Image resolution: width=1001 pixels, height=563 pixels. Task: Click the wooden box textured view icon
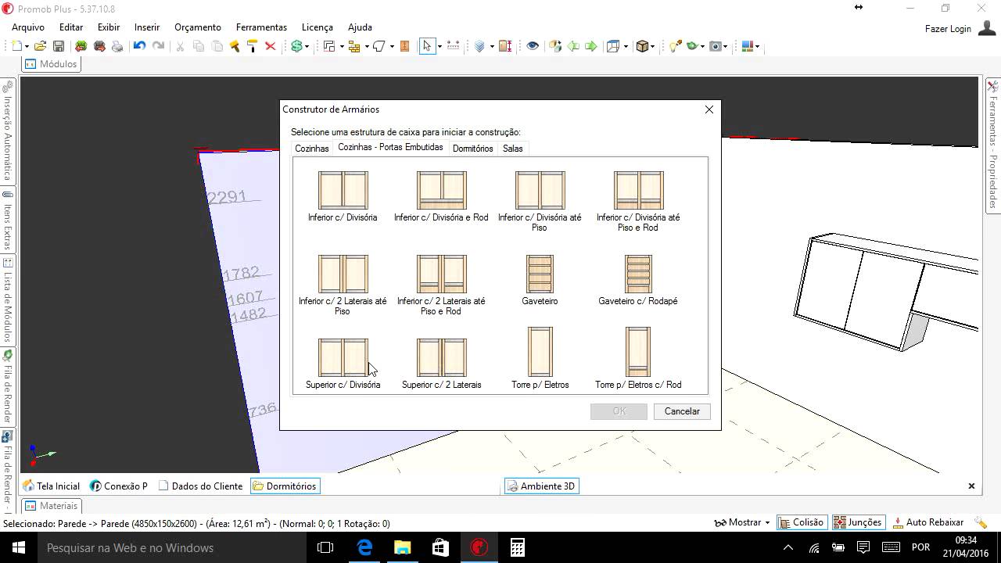[x=642, y=46]
